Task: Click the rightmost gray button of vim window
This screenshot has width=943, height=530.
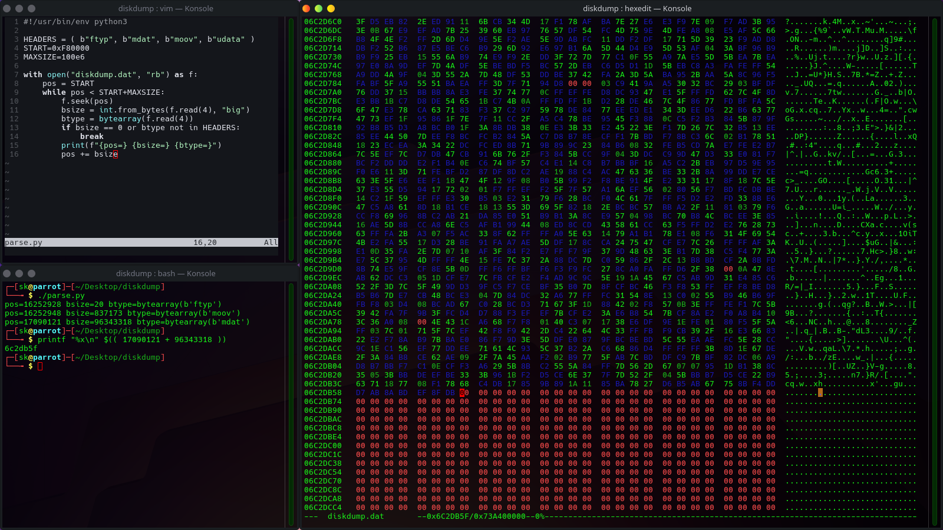Action: click(32, 8)
